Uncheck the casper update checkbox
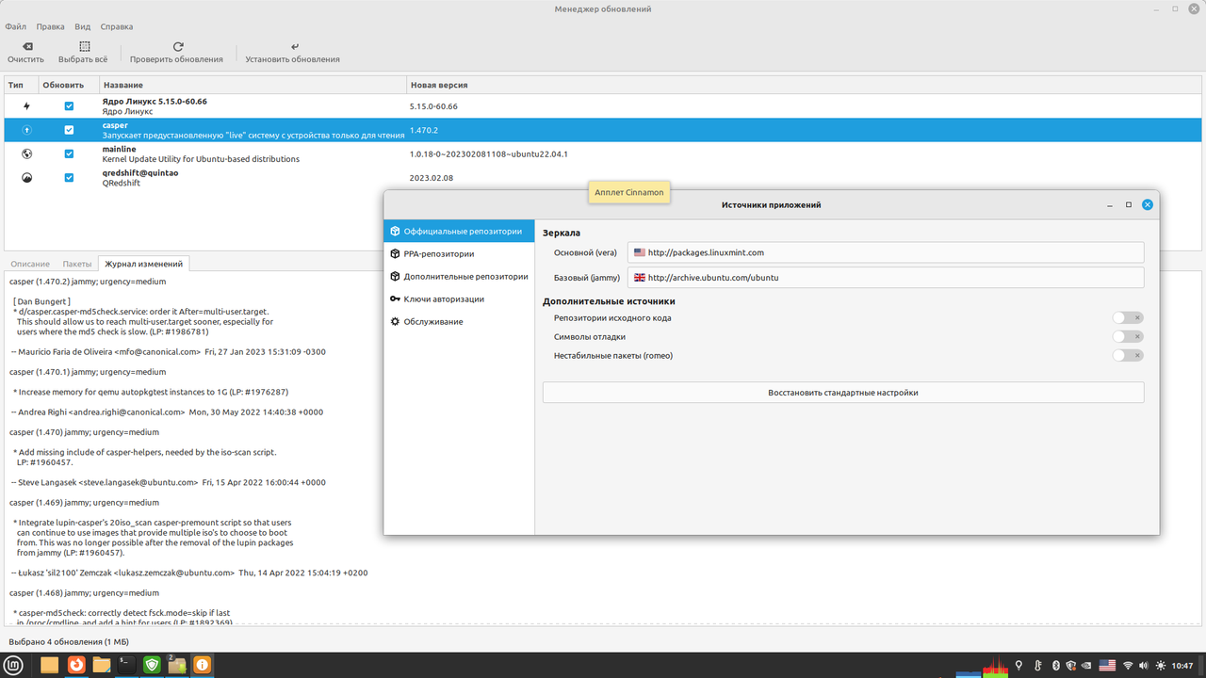This screenshot has height=678, width=1206. tap(69, 129)
